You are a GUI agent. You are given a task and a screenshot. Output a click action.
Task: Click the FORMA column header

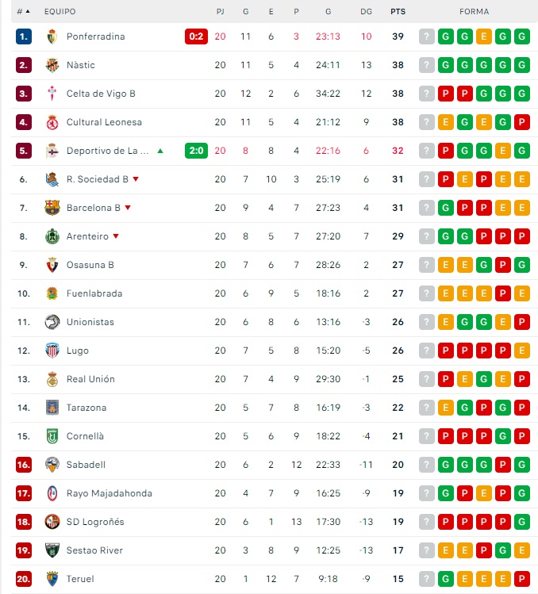point(474,12)
